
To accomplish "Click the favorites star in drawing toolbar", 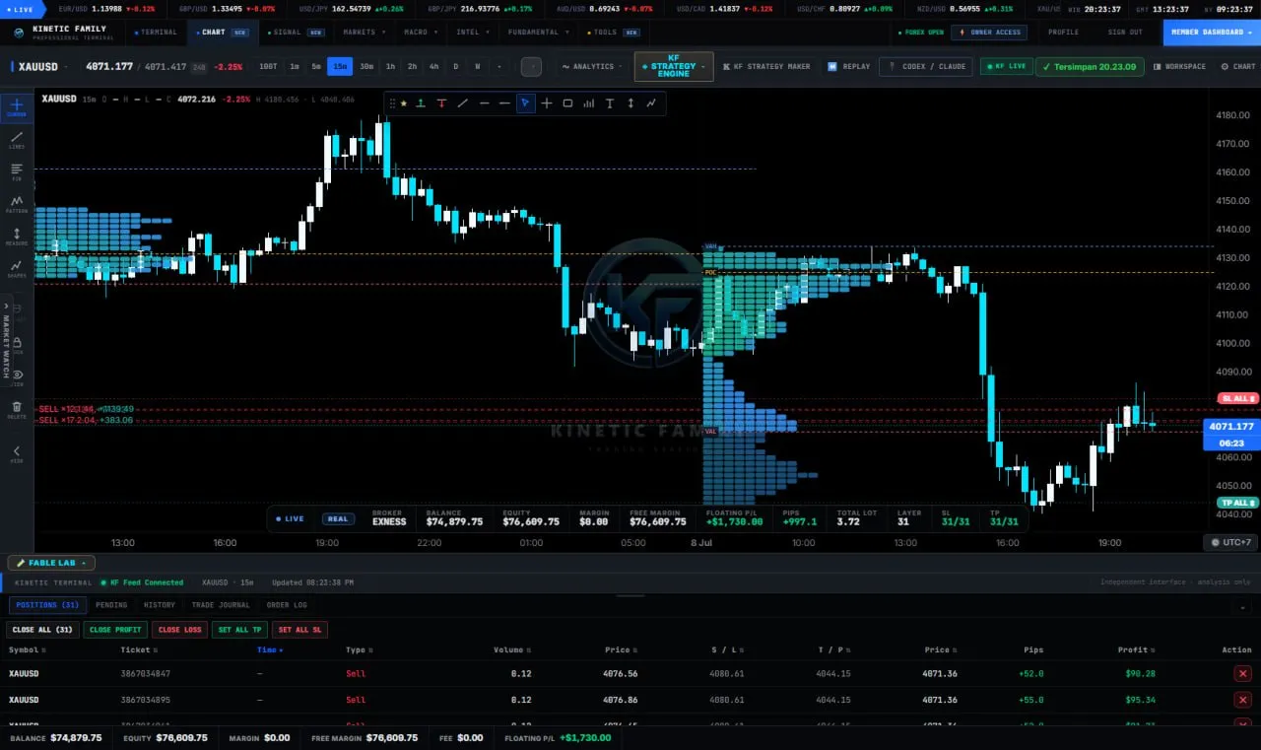I will (403, 103).
